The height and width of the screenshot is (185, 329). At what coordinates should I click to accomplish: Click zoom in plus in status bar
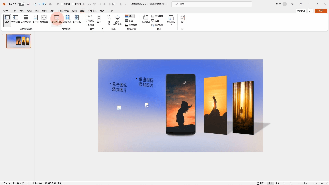[x=316, y=183]
